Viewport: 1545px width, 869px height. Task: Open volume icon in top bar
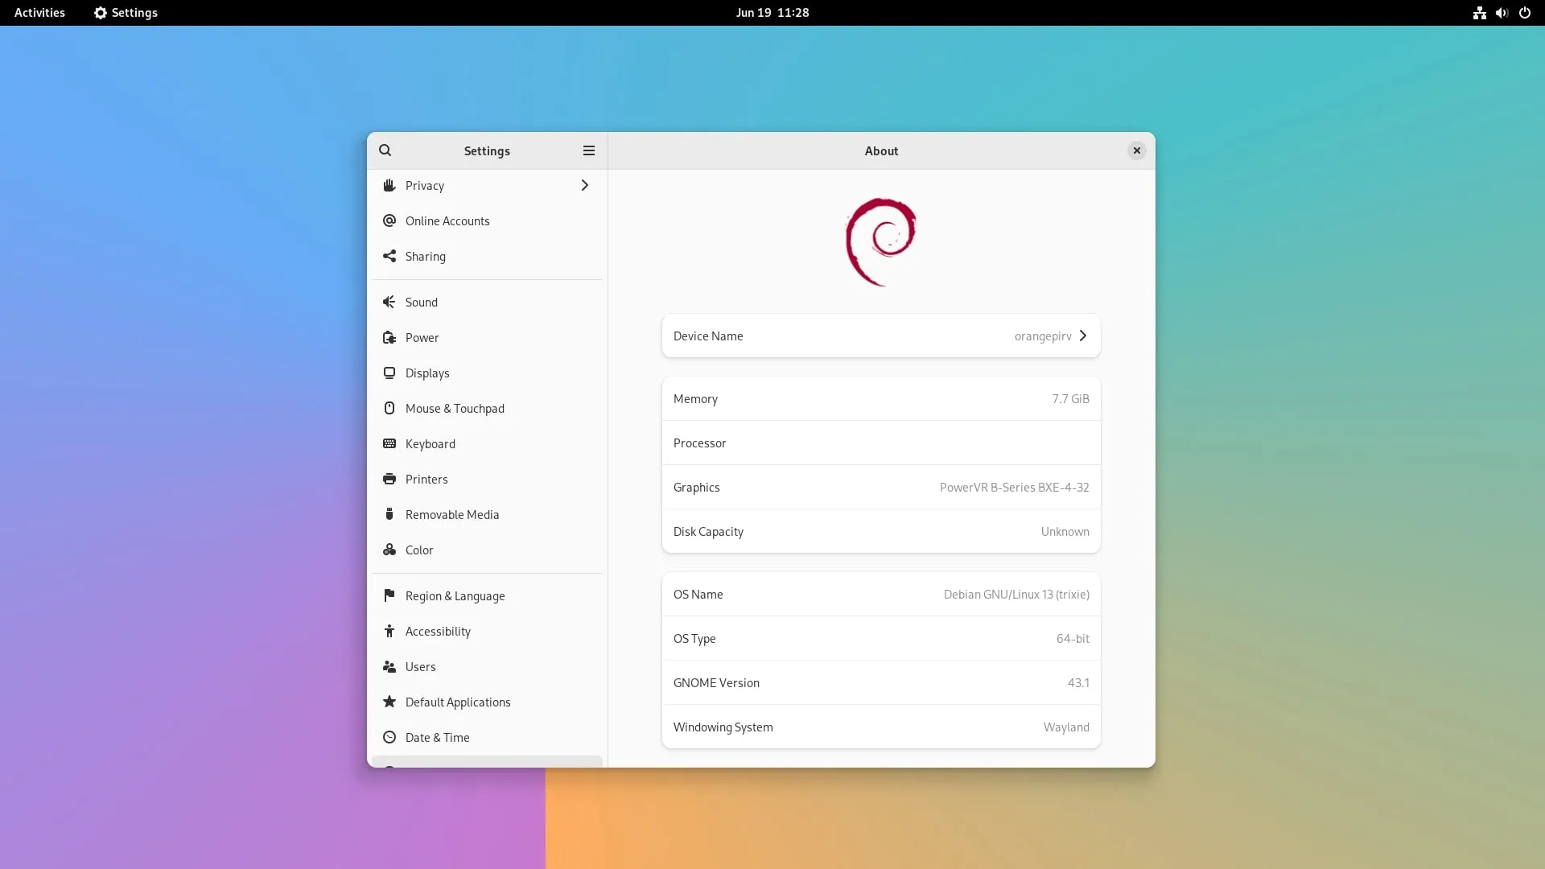(x=1502, y=13)
